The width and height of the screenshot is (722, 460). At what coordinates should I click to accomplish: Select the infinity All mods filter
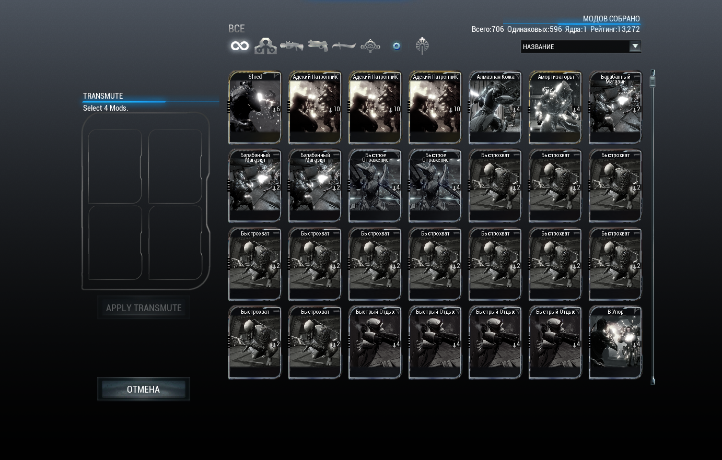240,46
